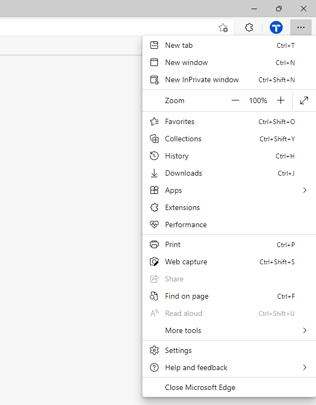Select New window menu item
316x405 pixels.
point(229,62)
